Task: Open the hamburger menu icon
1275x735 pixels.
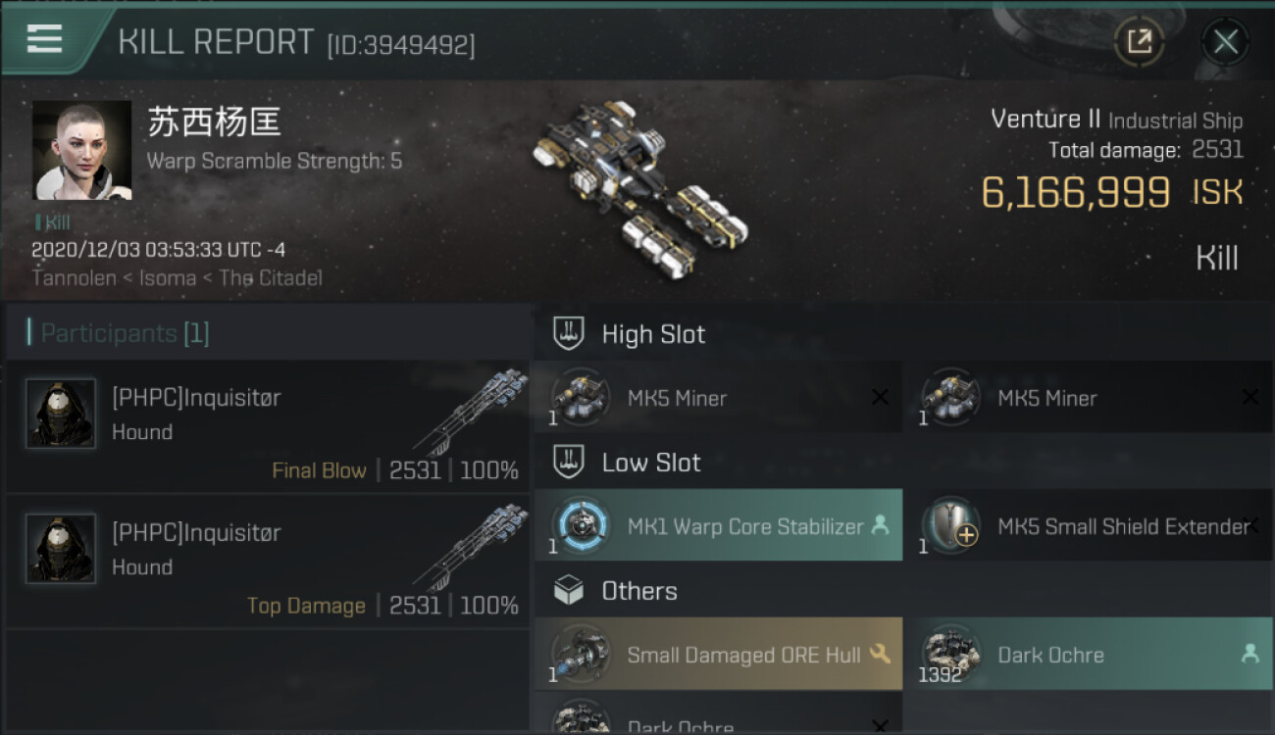Action: (44, 39)
